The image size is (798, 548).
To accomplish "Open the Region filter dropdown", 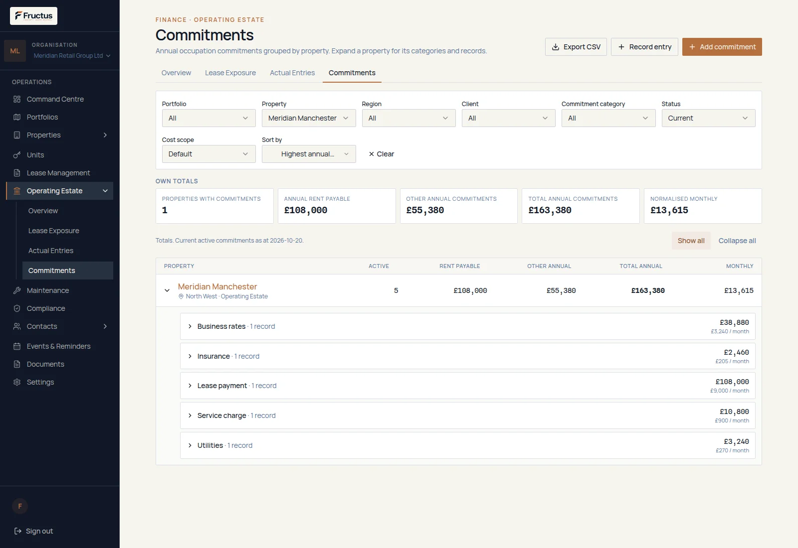I will pyautogui.click(x=408, y=118).
